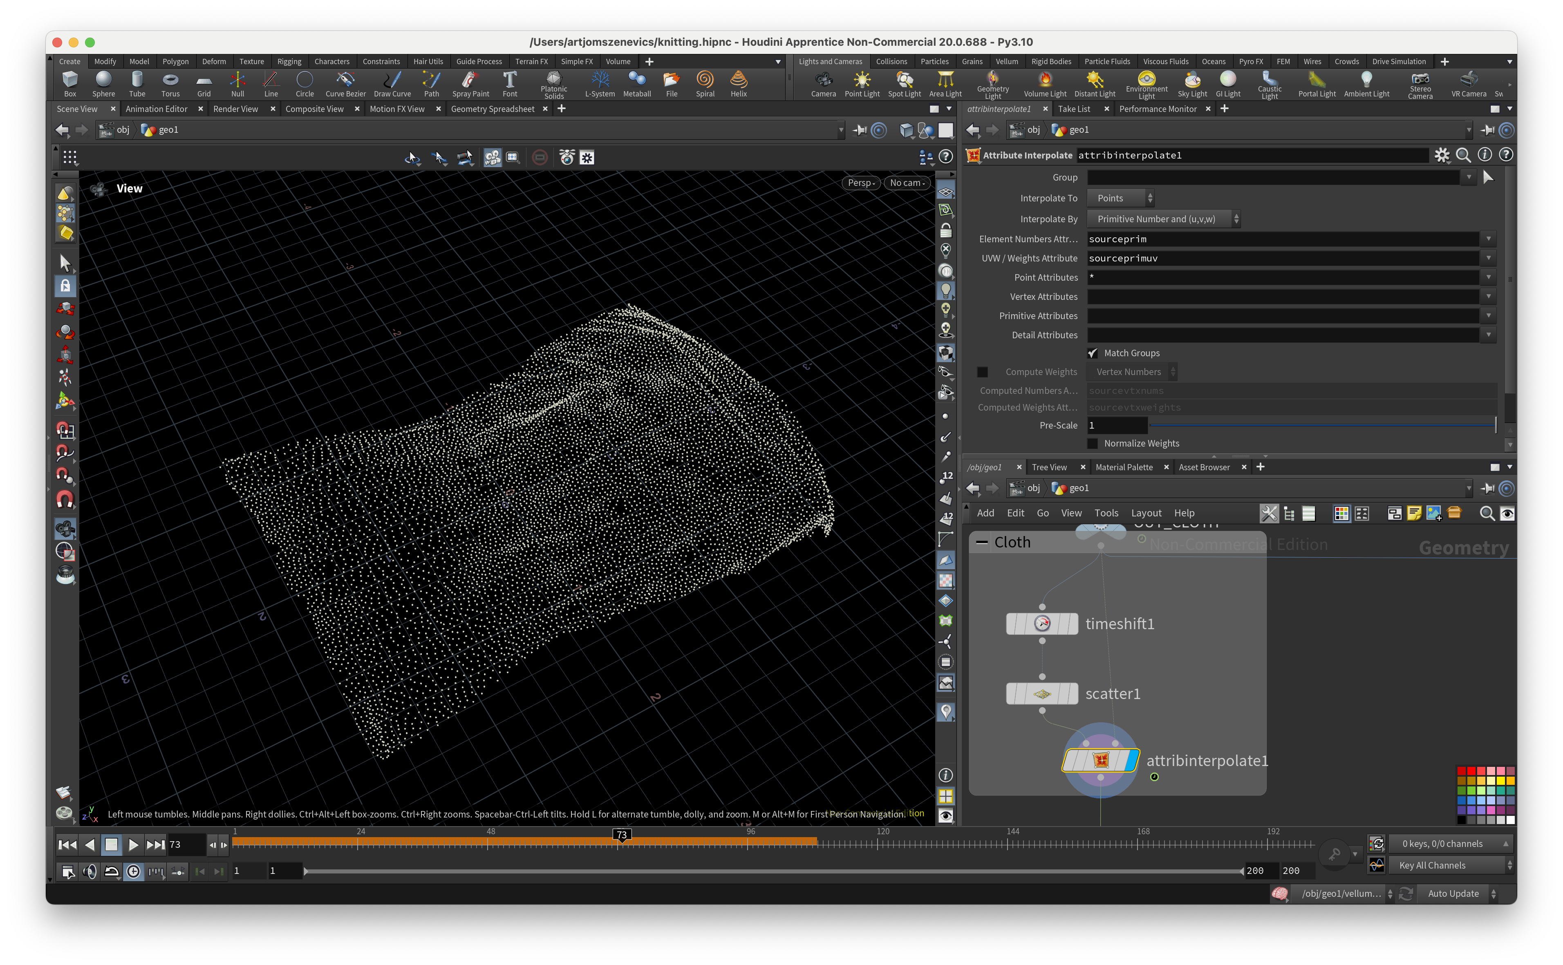Open parameter gear menu for attribinterpolate1
The image size is (1563, 965).
1442,155
